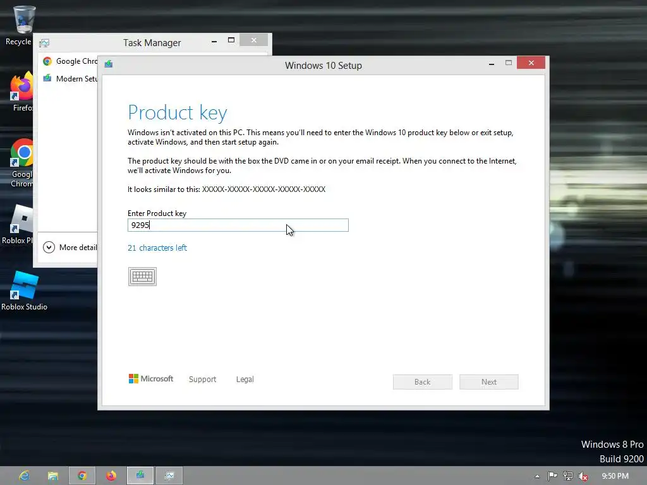
Task: Select Modern Setup row in Task Manager
Action: coord(70,79)
